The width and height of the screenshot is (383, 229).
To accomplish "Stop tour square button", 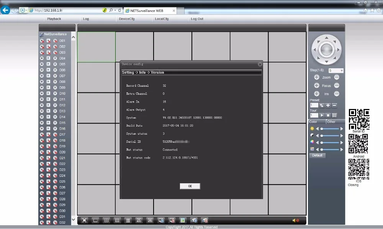I will 328,115.
